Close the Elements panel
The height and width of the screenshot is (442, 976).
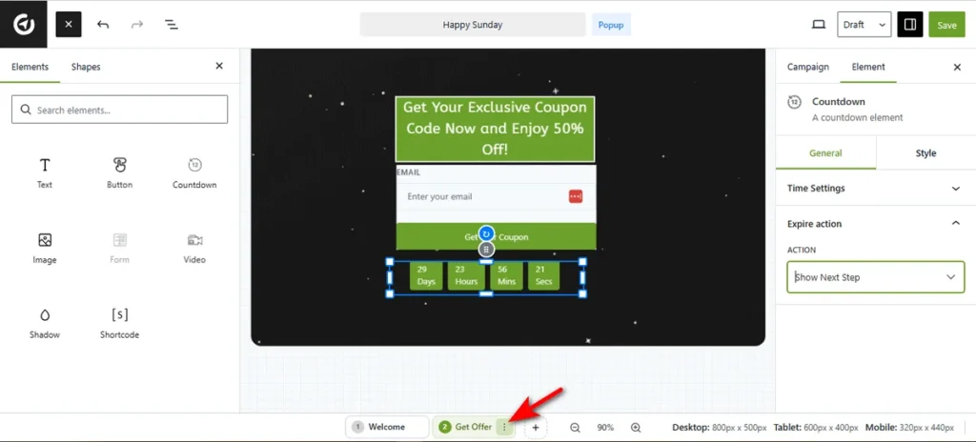[219, 66]
